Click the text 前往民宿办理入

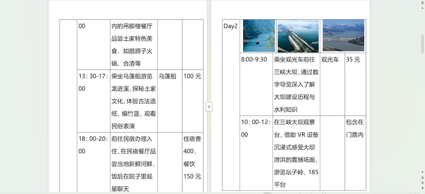tap(132, 139)
